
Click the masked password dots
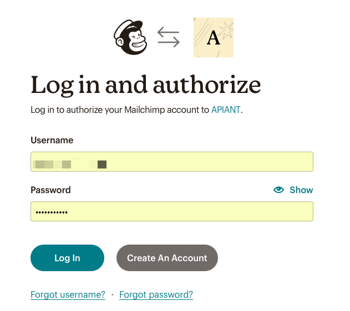point(52,212)
